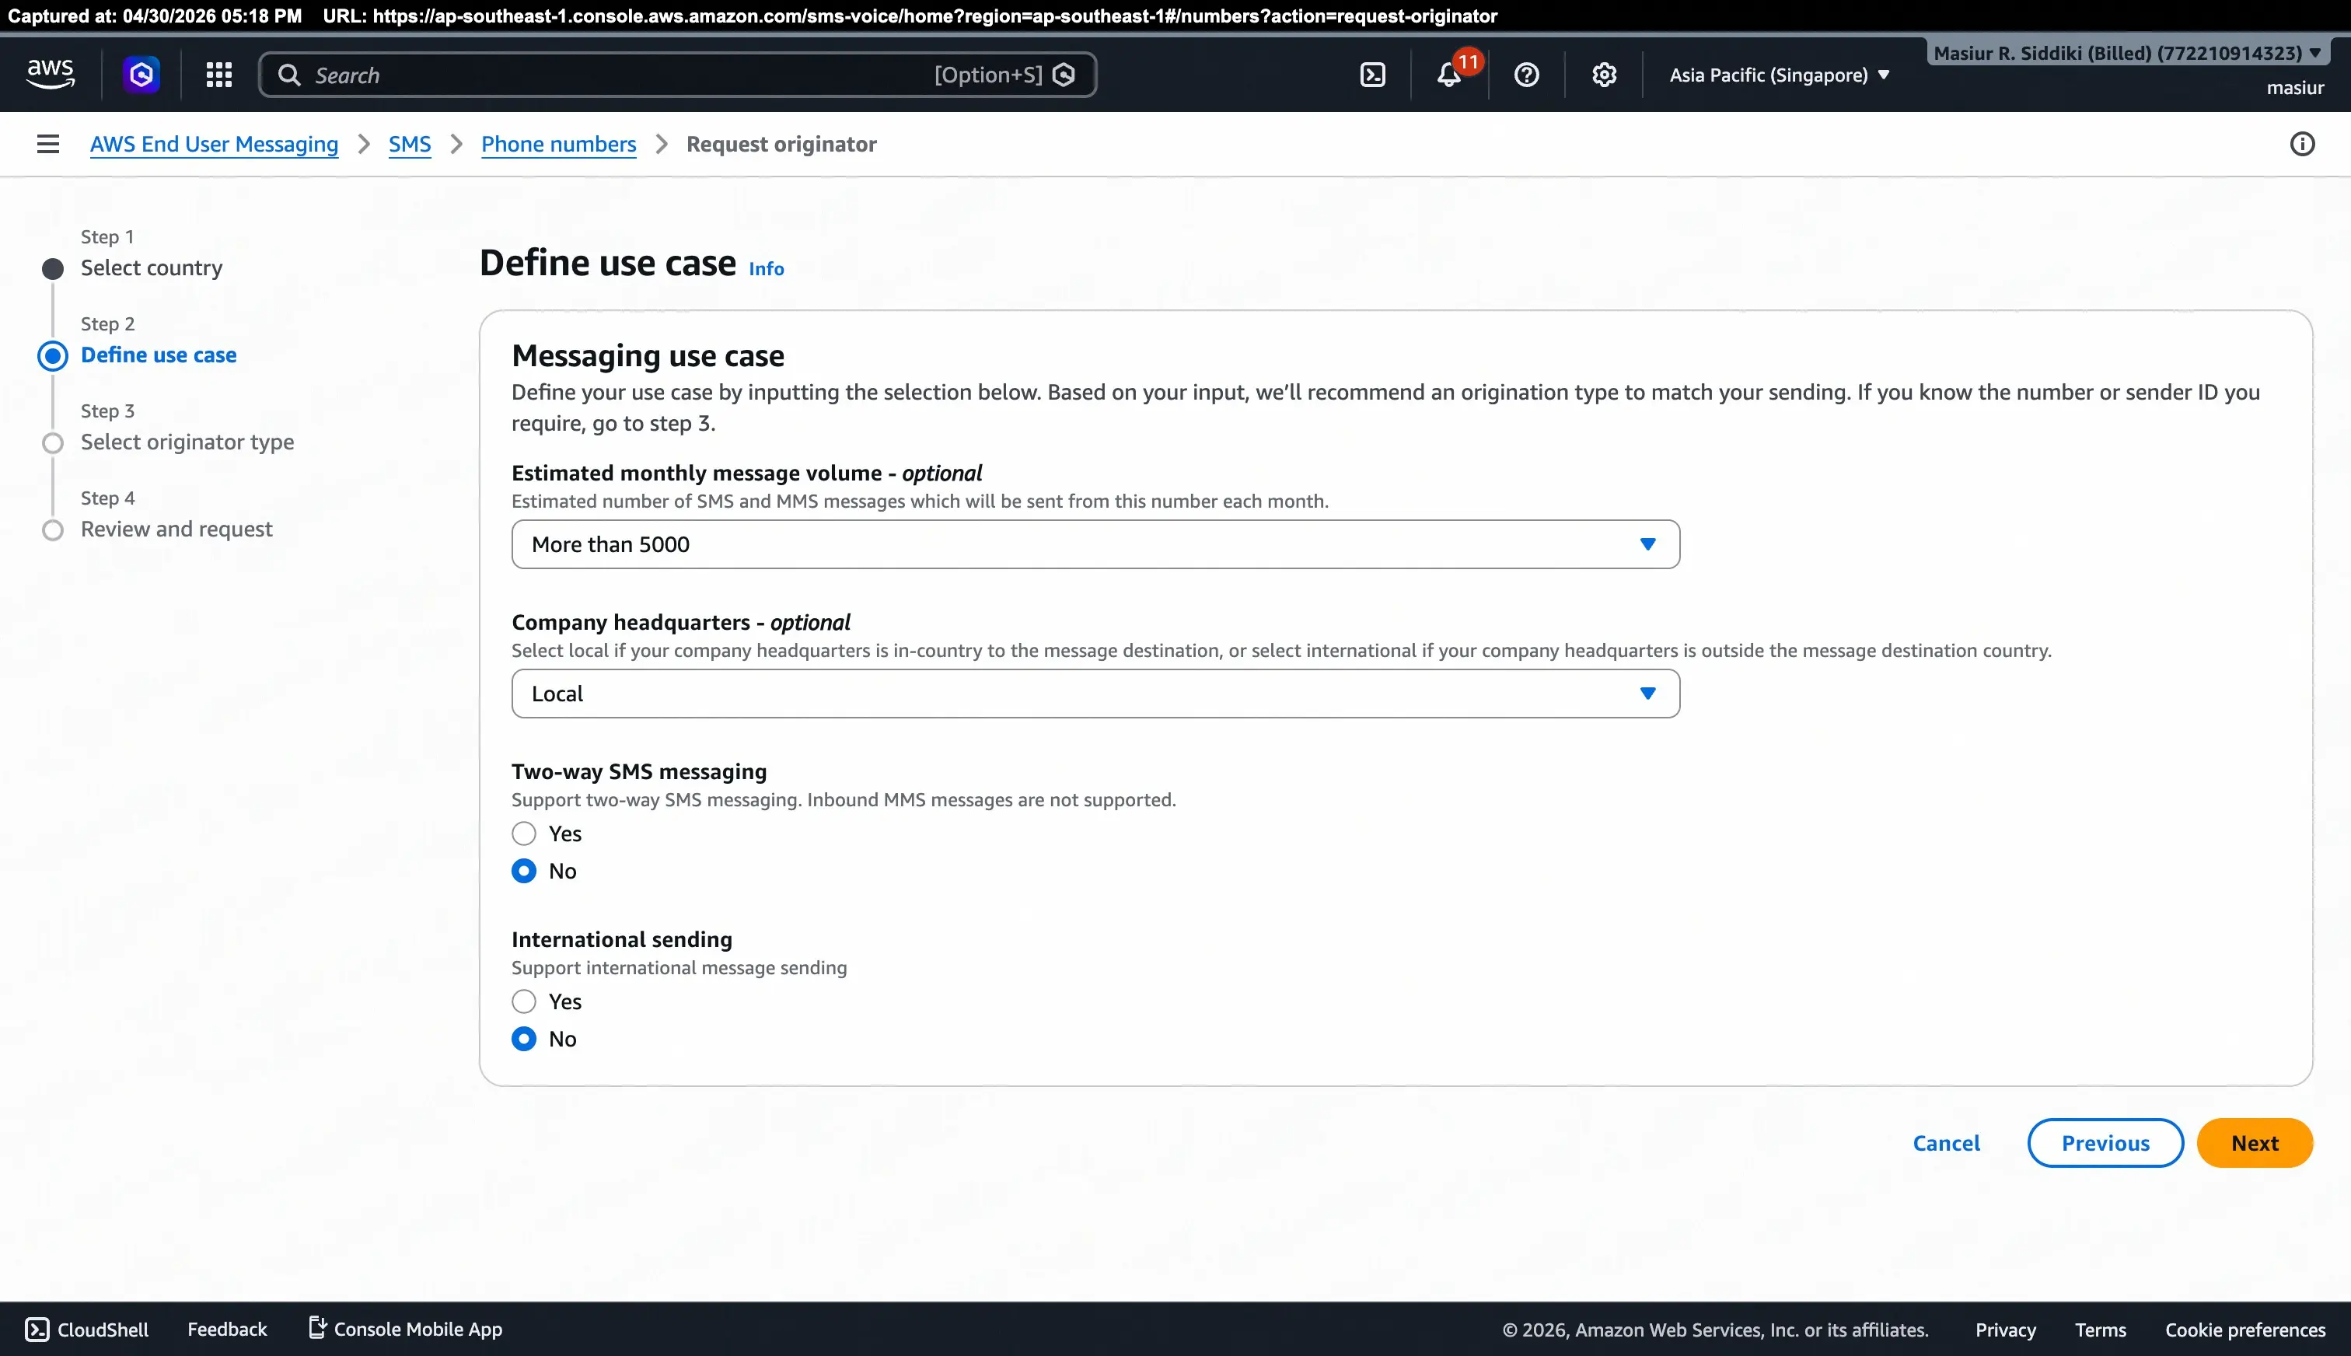
Task: Open the services grid menu icon
Action: point(218,75)
